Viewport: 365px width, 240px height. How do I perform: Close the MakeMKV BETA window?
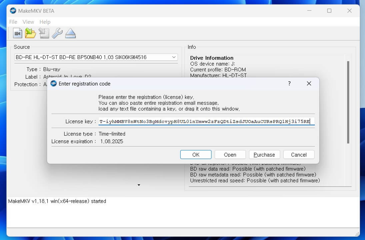(349, 11)
